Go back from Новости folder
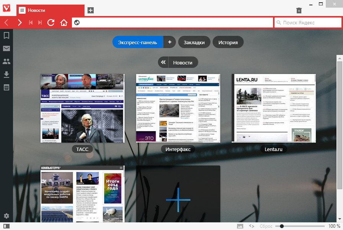343x230 pixels. pyautogui.click(x=163, y=63)
